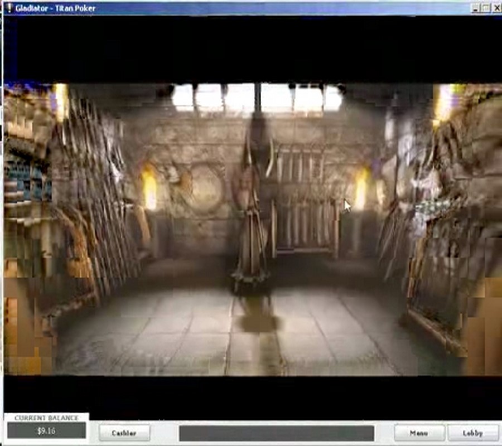The width and height of the screenshot is (502, 446).
Task: Open the game Menu
Action: tap(419, 433)
